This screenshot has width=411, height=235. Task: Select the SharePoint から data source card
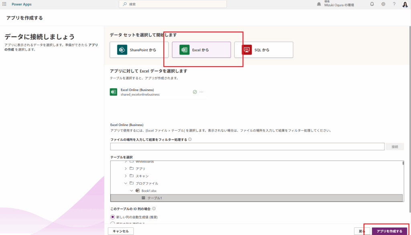(139, 50)
